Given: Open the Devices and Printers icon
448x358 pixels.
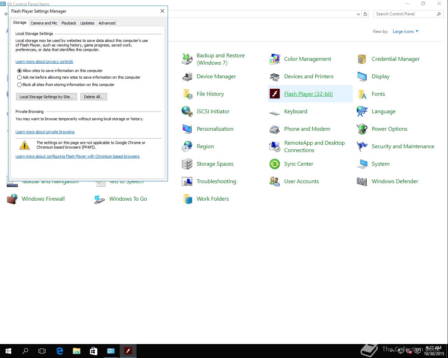Looking at the screenshot, I should point(275,77).
